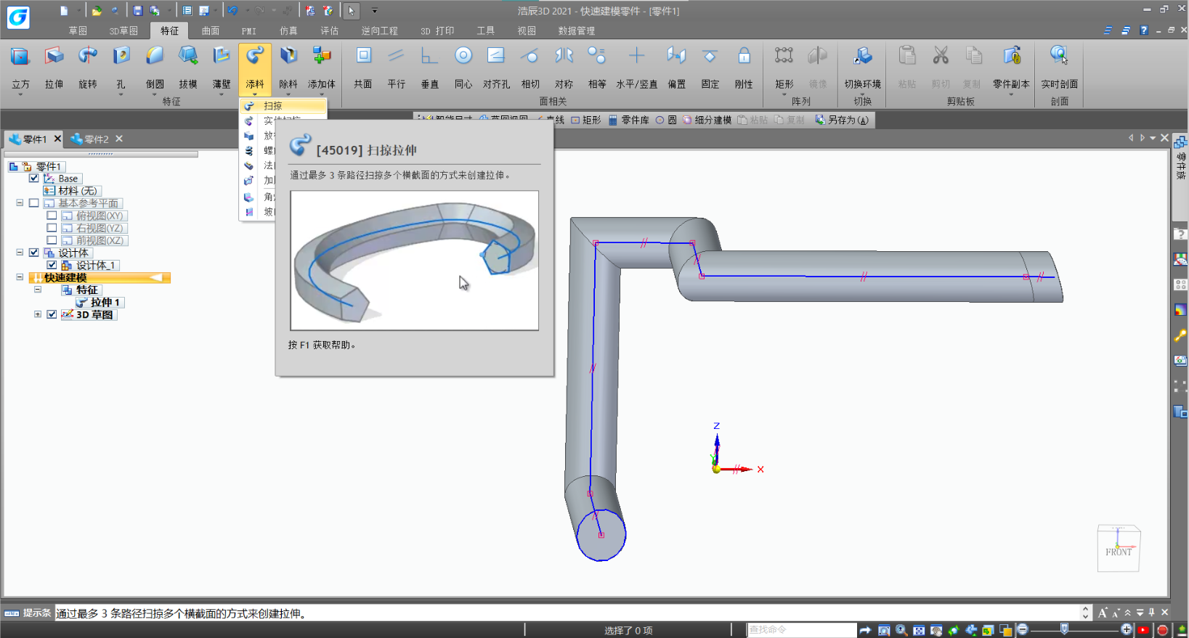Click the zoom slider handle in status bar

(1064, 629)
